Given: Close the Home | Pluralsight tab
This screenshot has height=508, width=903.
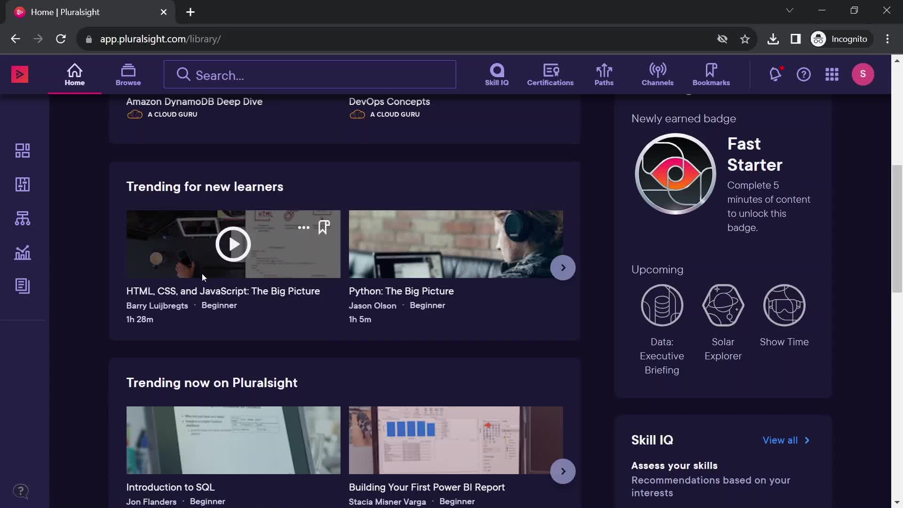Looking at the screenshot, I should [164, 12].
